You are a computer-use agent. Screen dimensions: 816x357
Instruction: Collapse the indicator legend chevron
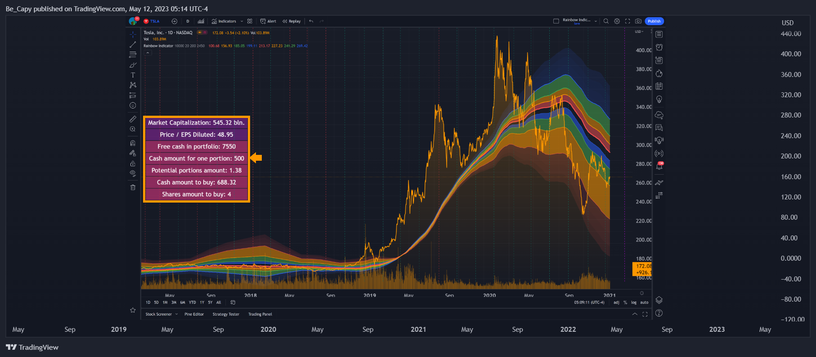(148, 53)
